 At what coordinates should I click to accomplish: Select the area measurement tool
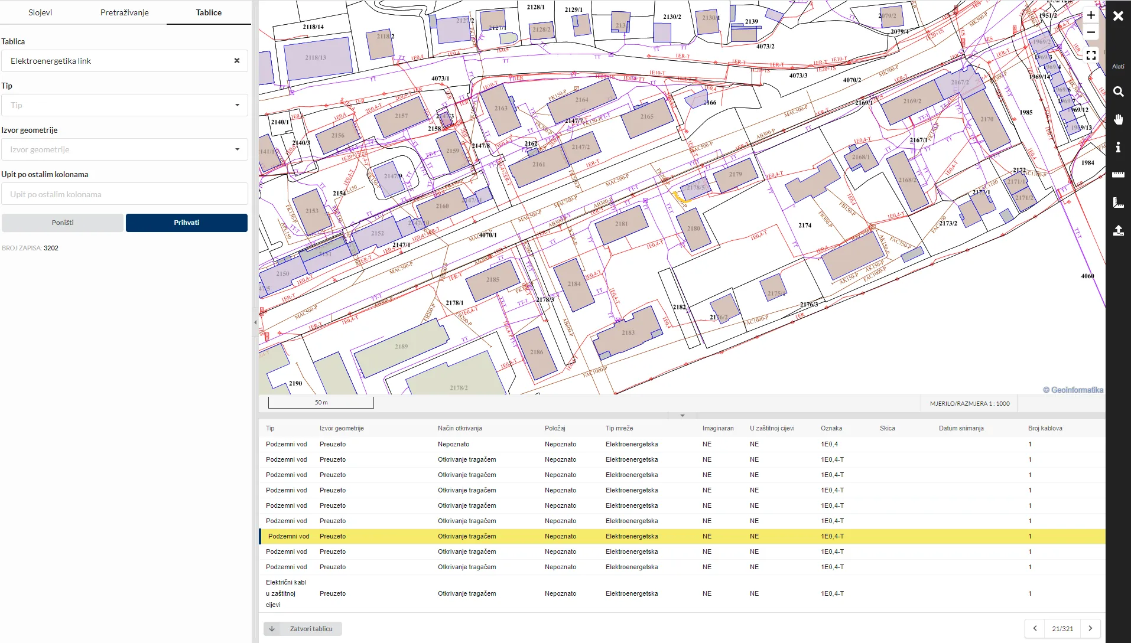coord(1118,203)
